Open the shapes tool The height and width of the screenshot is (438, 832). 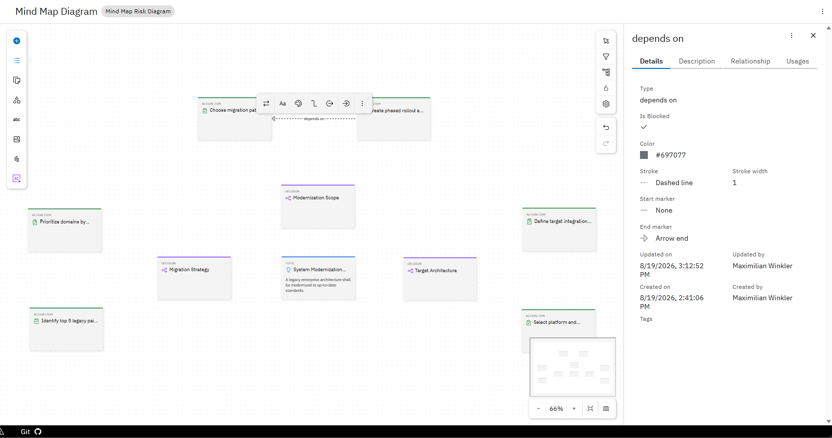click(x=17, y=100)
